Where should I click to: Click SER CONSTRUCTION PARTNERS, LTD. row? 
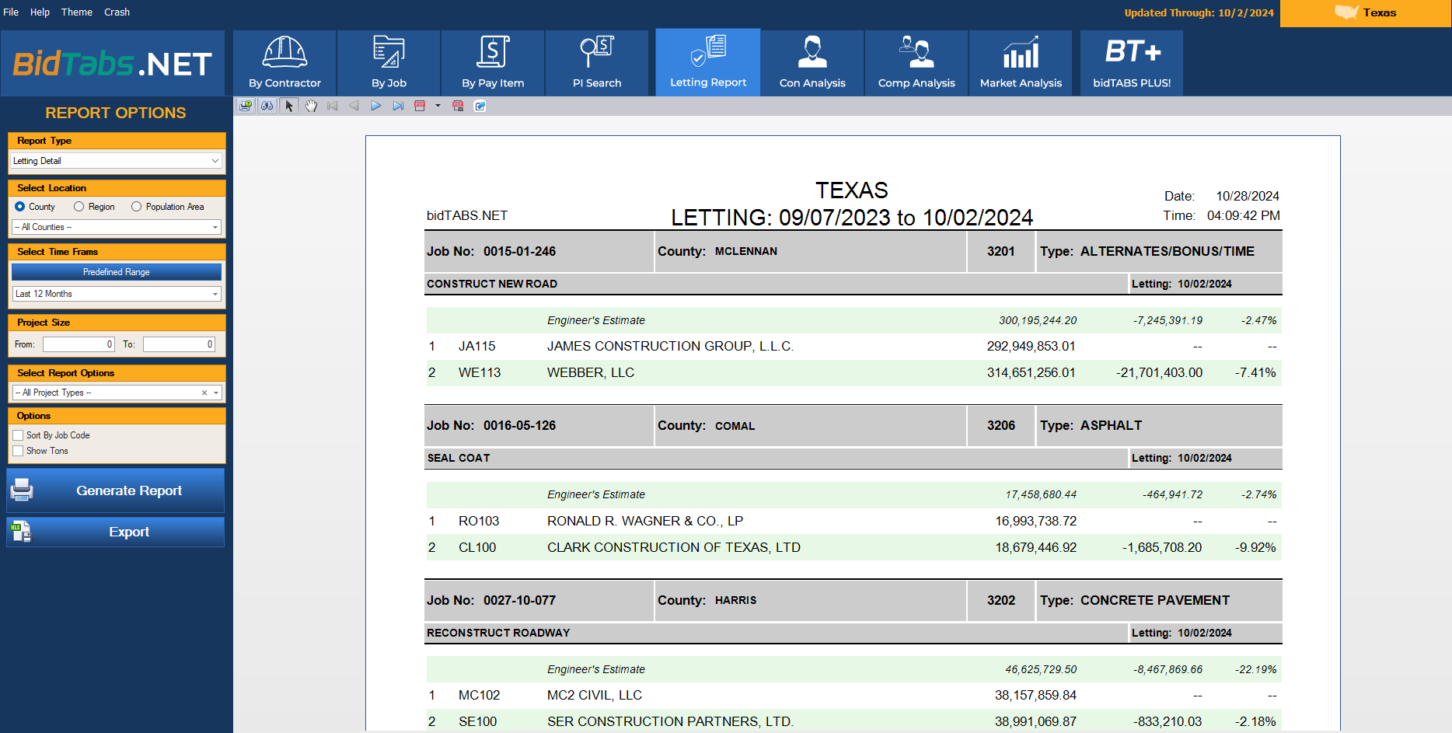click(853, 721)
